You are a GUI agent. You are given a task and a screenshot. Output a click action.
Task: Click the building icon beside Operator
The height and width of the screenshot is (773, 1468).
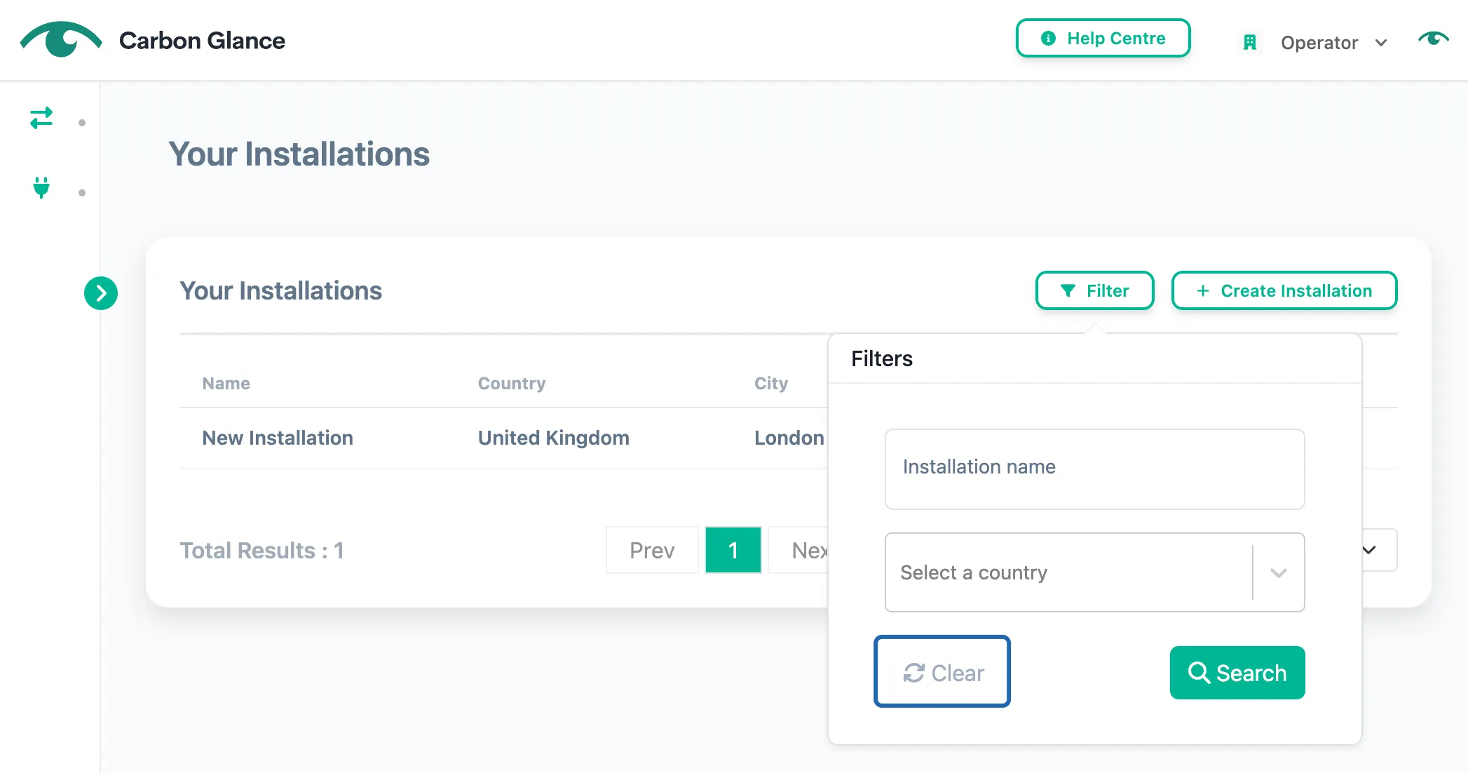[1249, 43]
